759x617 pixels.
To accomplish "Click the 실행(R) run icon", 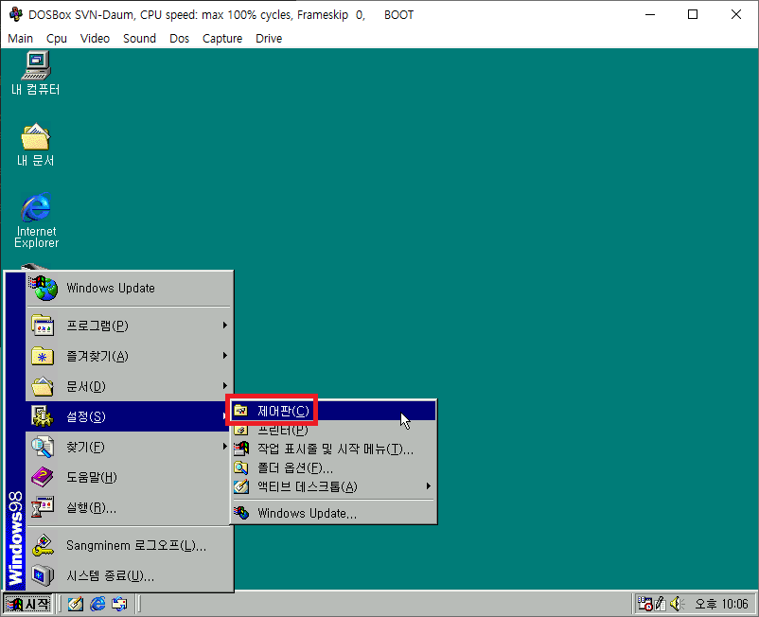I will pos(43,507).
